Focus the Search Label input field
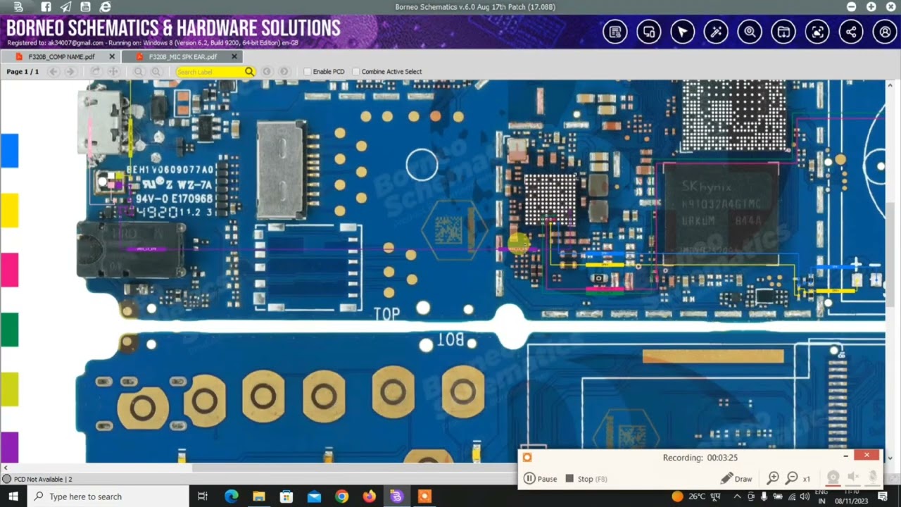This screenshot has width=901, height=507. click(x=209, y=72)
